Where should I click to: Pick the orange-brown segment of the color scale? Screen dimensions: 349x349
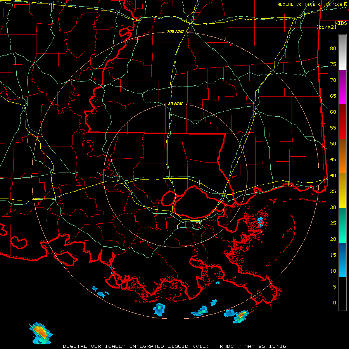(342, 156)
